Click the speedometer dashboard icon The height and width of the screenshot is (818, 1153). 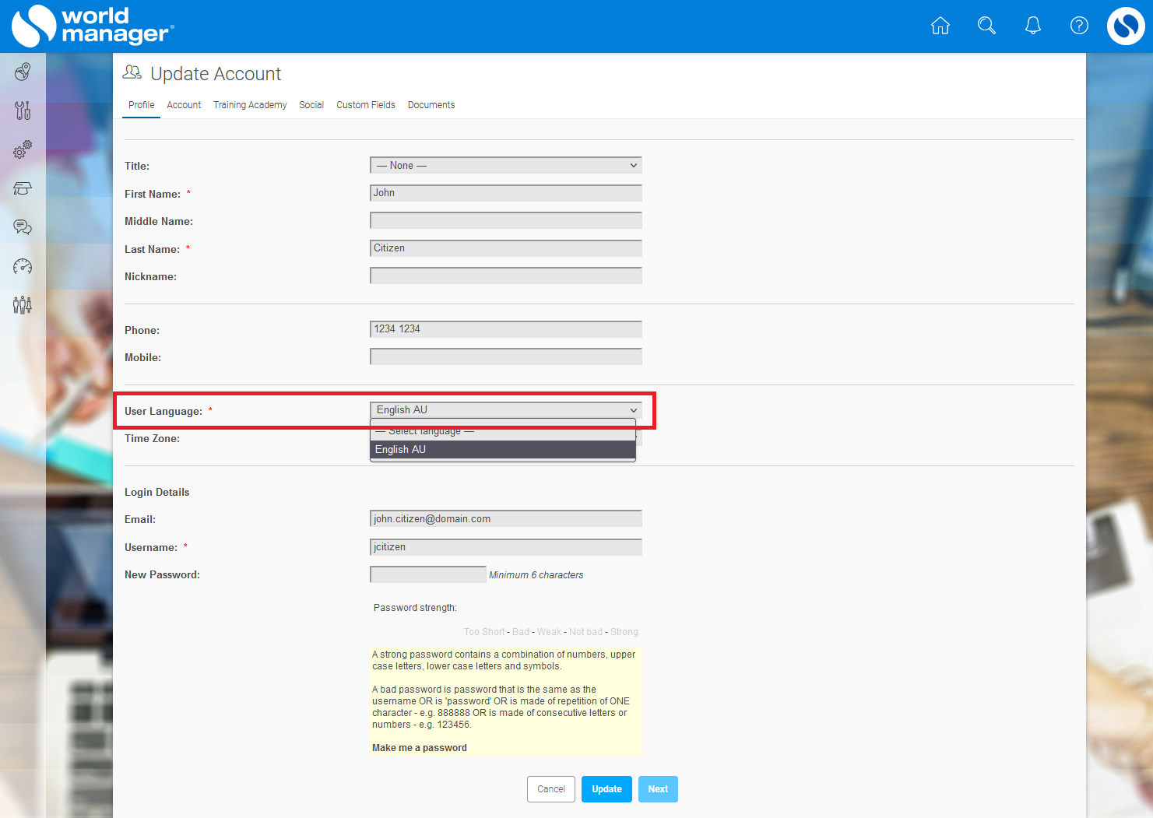pos(23,266)
